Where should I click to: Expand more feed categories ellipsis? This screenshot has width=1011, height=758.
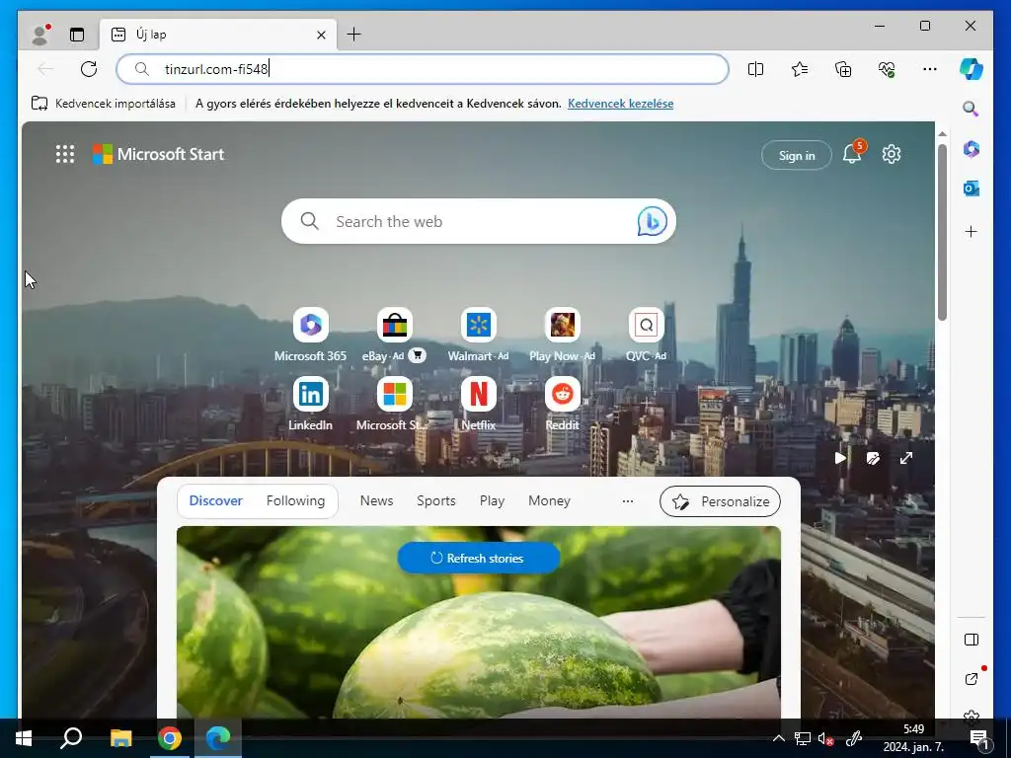(x=627, y=500)
